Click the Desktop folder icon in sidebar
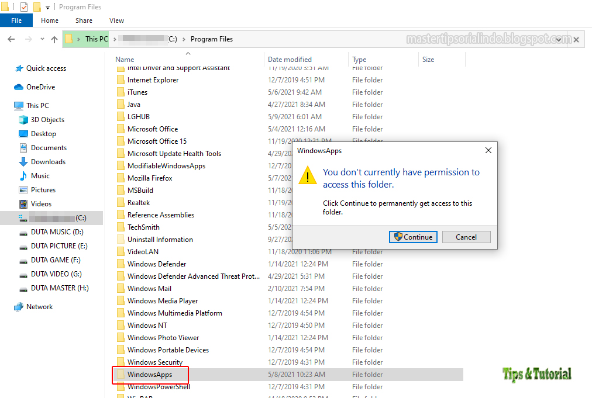The height and width of the screenshot is (398, 592). tap(23, 134)
